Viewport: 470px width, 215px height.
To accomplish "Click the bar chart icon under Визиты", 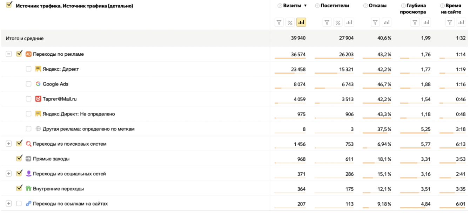I will click(301, 22).
